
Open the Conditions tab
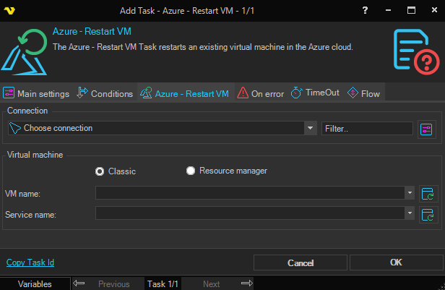(105, 93)
